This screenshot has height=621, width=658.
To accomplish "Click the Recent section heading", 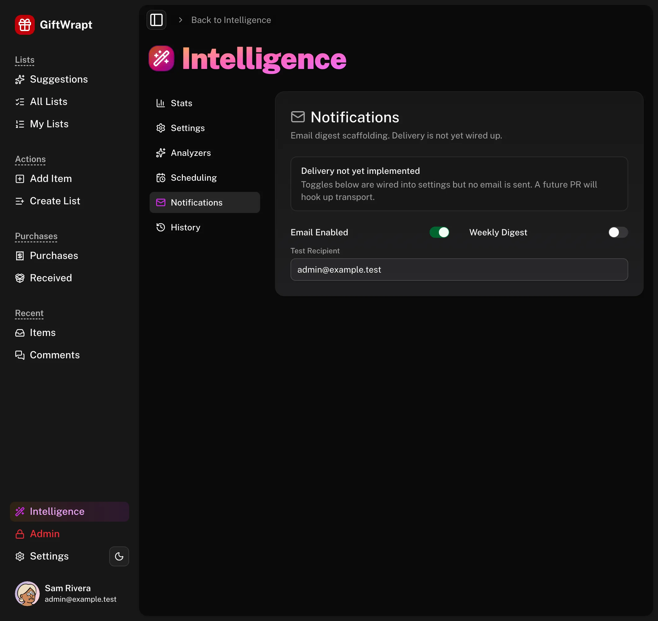I will (29, 313).
